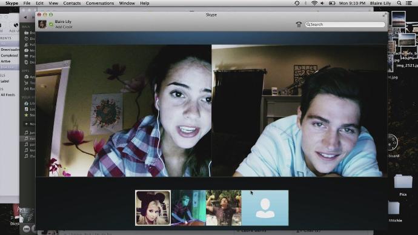Click the green online status indicator
Viewport: 418px width, 235px height.
(51, 24)
